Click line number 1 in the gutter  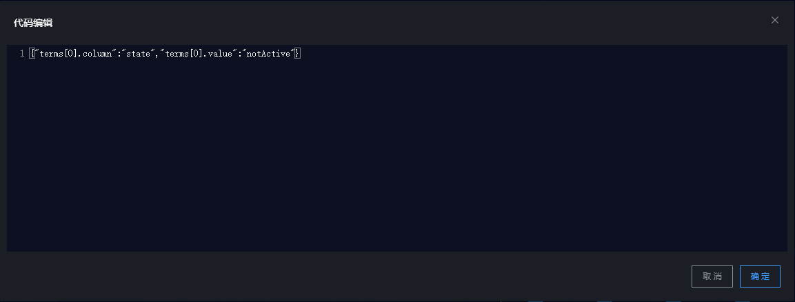22,54
